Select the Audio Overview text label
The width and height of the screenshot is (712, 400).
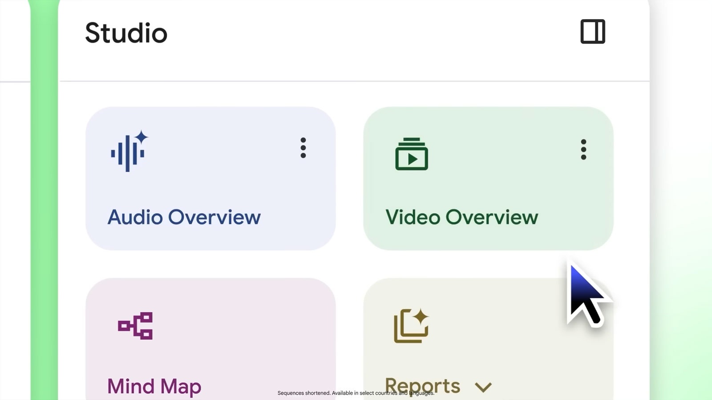point(184,217)
